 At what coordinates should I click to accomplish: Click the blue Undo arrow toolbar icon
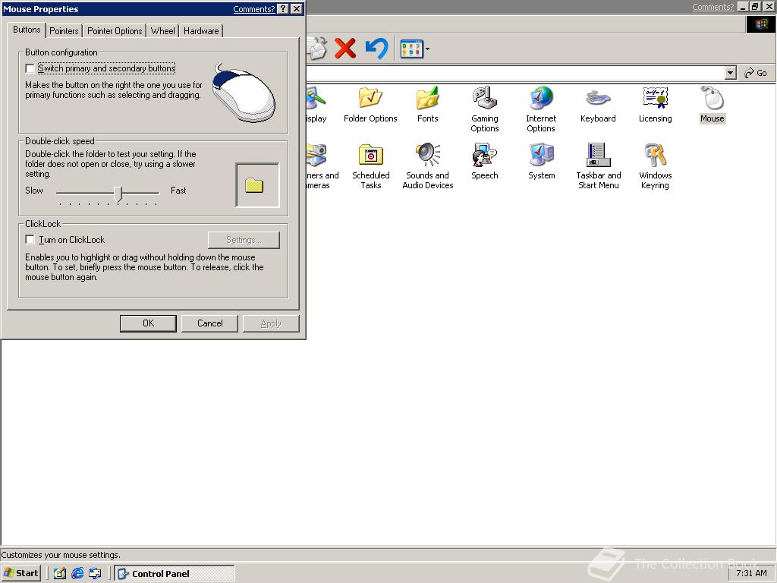click(x=376, y=49)
